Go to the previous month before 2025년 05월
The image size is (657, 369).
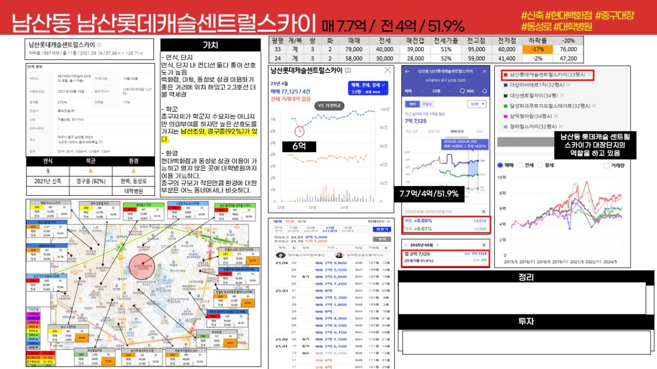[406, 244]
